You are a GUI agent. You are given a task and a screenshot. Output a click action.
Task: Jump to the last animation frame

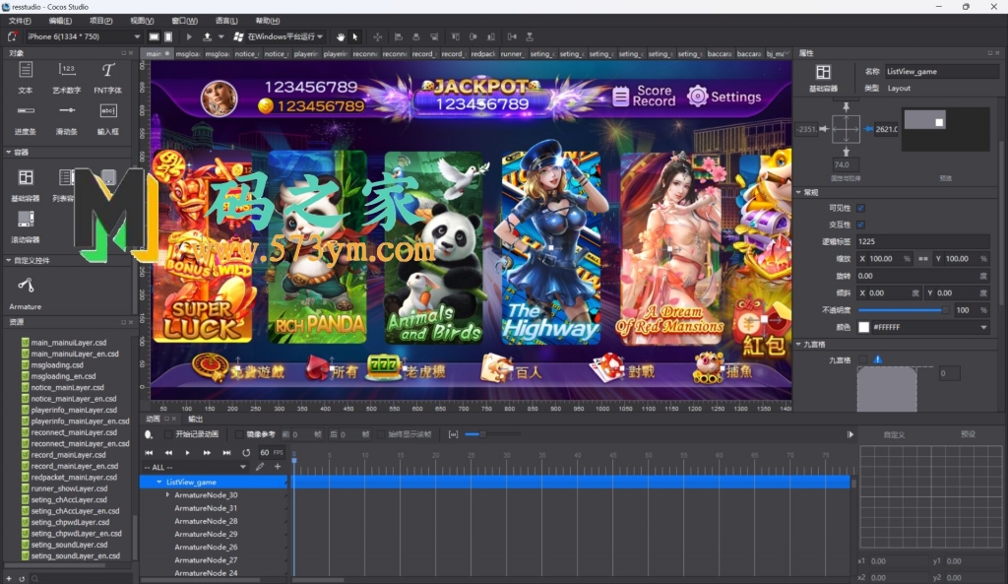(226, 453)
